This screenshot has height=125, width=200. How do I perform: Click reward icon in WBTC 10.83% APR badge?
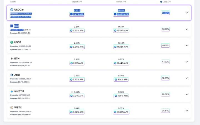pyautogui.click(x=115, y=112)
